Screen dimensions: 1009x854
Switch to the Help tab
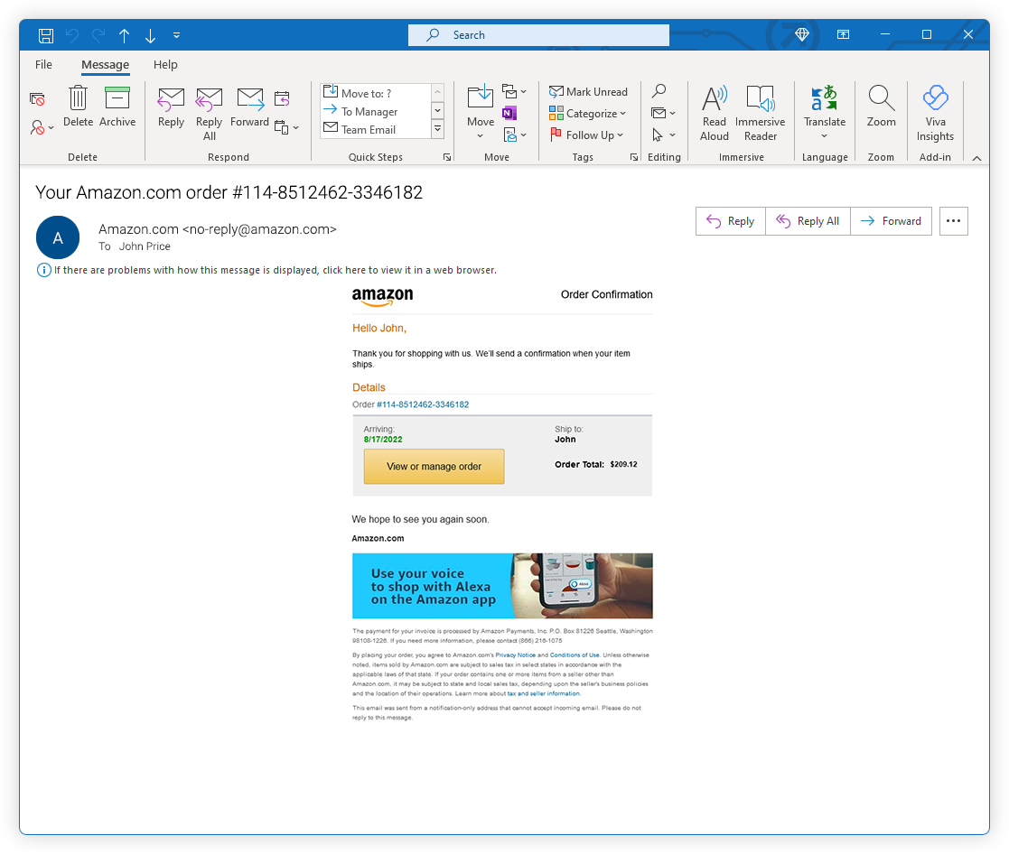(165, 65)
